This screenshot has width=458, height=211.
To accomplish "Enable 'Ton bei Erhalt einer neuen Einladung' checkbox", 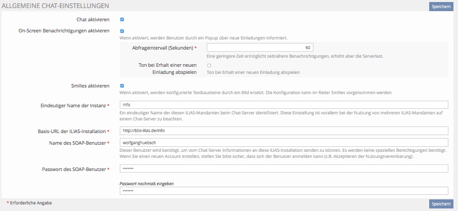I will [x=209, y=65].
